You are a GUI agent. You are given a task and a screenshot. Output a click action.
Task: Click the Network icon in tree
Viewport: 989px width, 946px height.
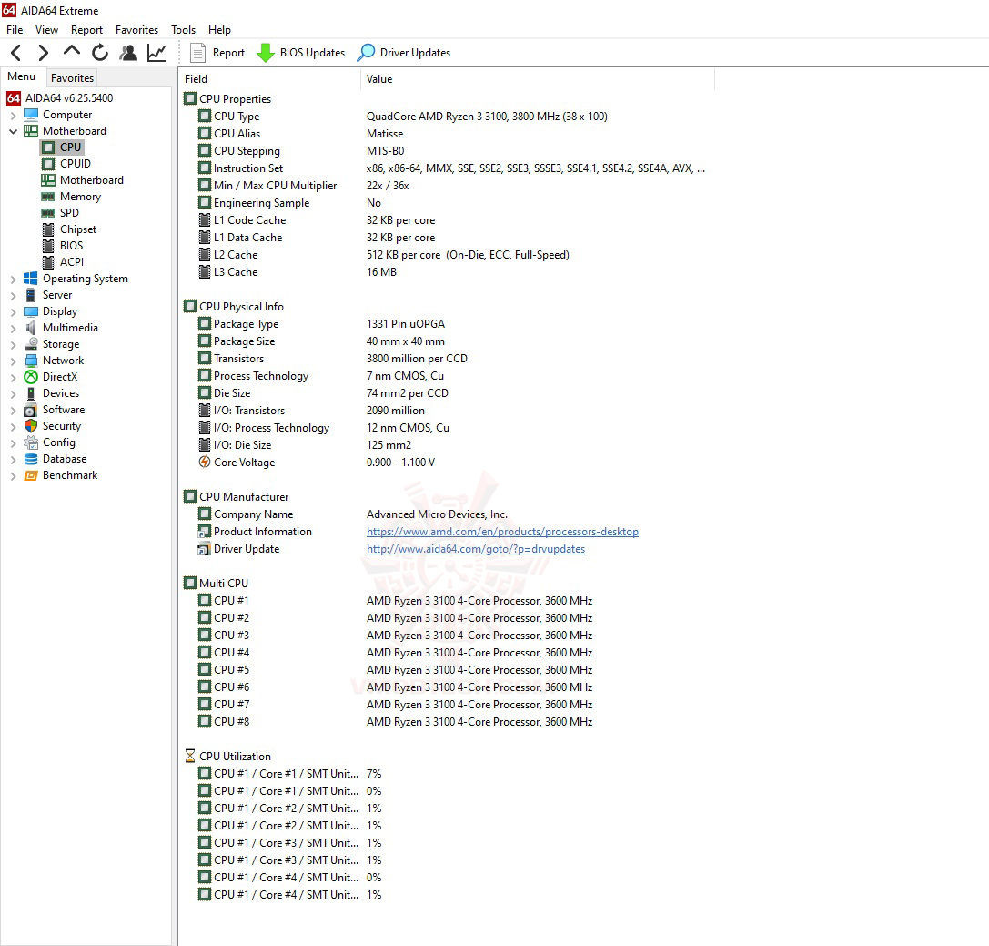[x=31, y=361]
